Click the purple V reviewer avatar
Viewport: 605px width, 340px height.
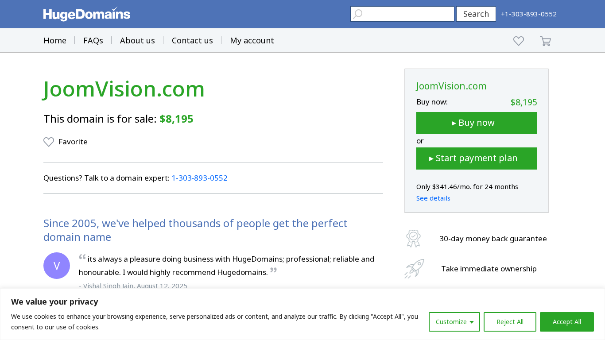click(x=57, y=266)
